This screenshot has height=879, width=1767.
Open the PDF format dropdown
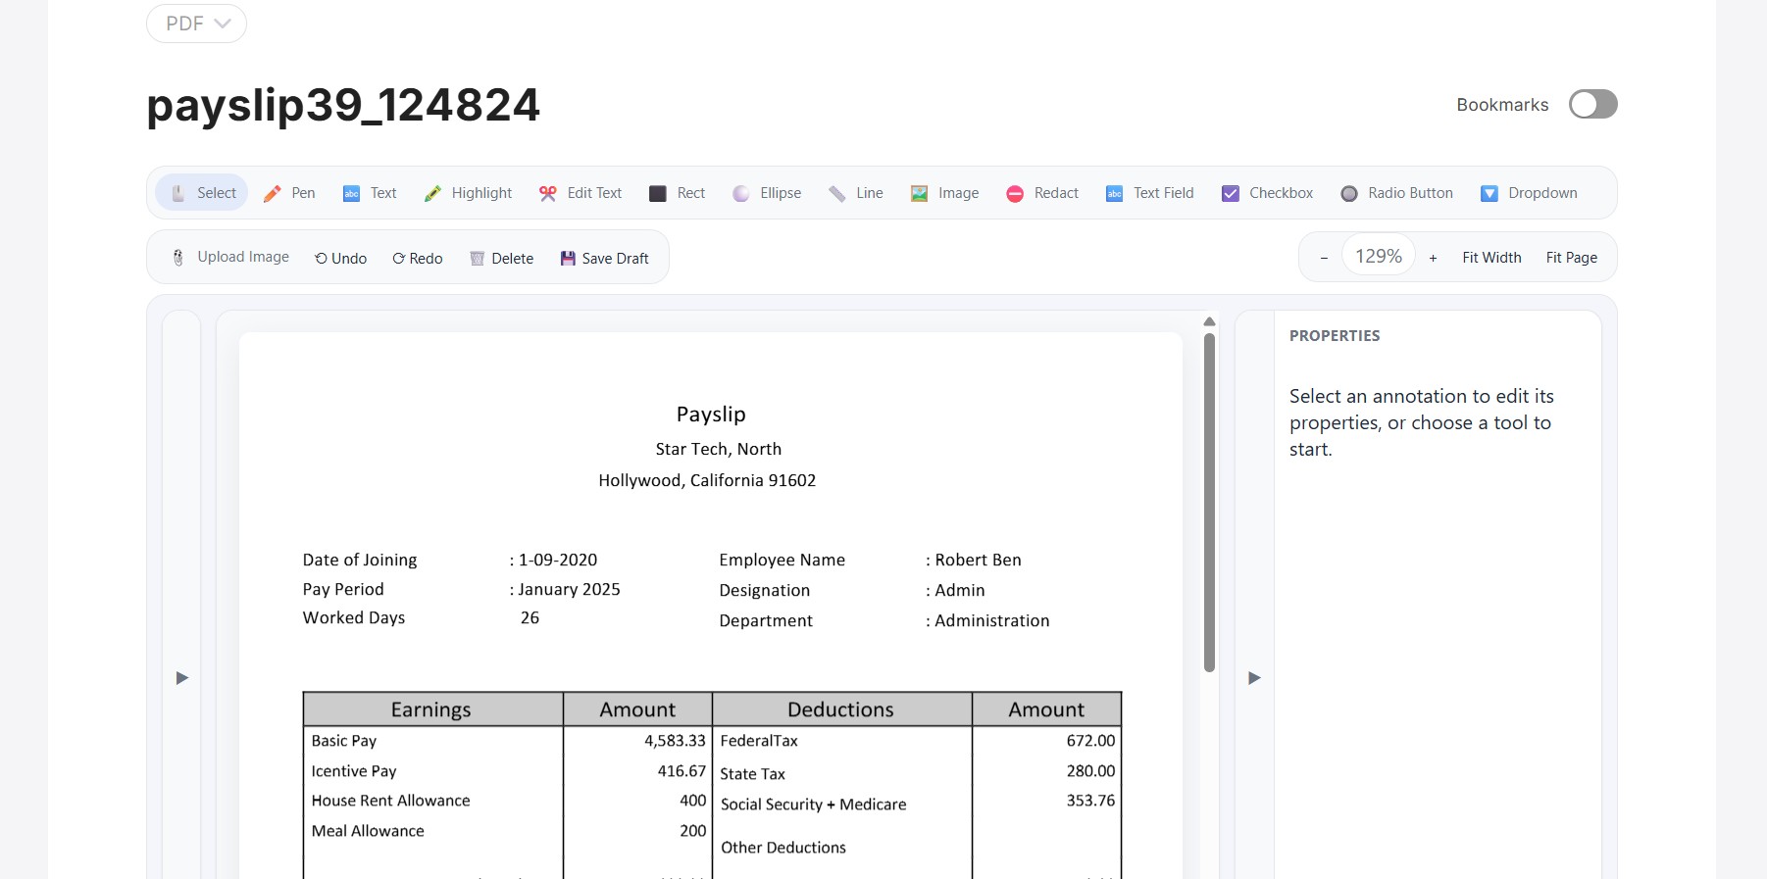pyautogui.click(x=197, y=24)
